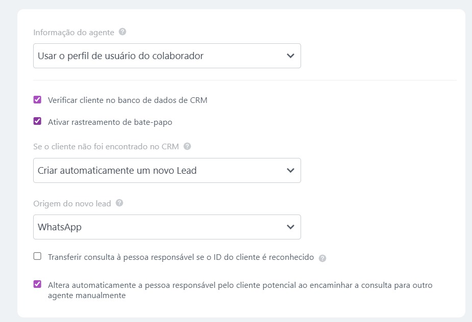Uncheck Altera automaticamente a pessoa responsável checkbox
Viewport: 472px width, 322px height.
tap(37, 284)
